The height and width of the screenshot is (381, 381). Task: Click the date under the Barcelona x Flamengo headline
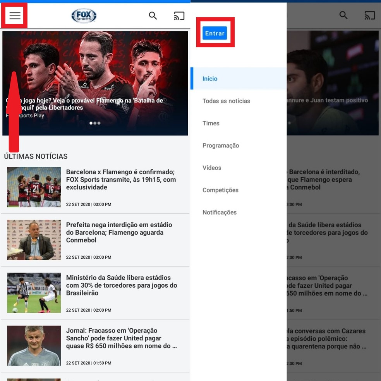tap(89, 204)
